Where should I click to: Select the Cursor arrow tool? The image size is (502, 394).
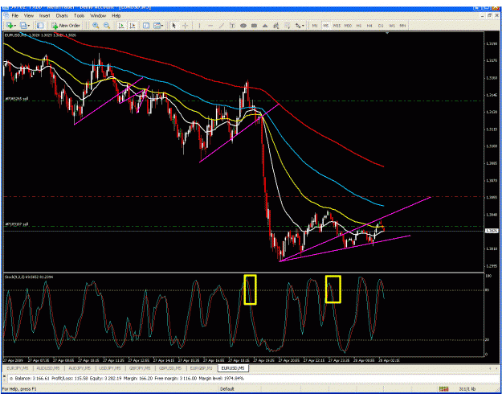click(x=174, y=26)
